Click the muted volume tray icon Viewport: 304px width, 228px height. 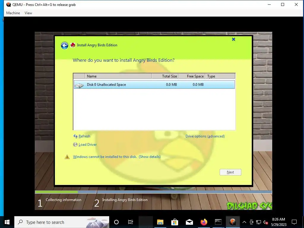pos(265,222)
